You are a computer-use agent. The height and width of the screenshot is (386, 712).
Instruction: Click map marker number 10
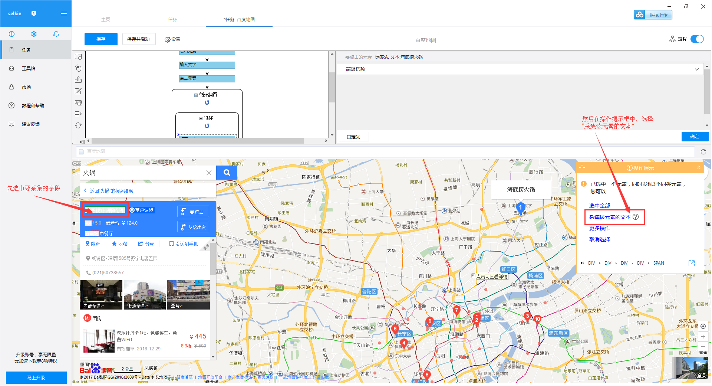537,320
